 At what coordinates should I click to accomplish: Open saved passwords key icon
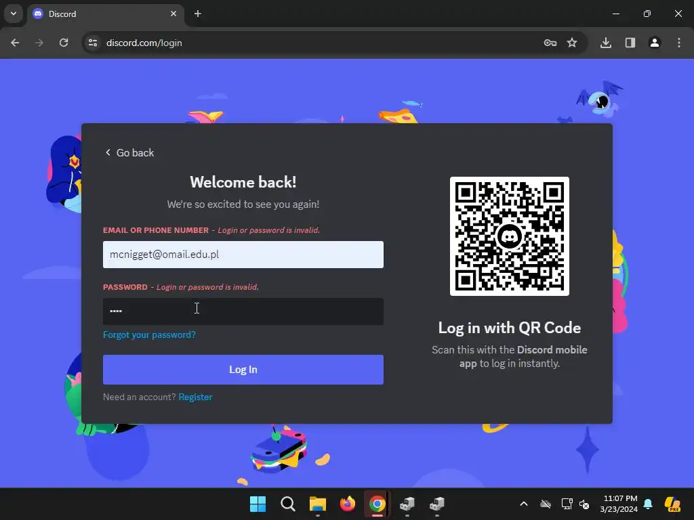(550, 43)
